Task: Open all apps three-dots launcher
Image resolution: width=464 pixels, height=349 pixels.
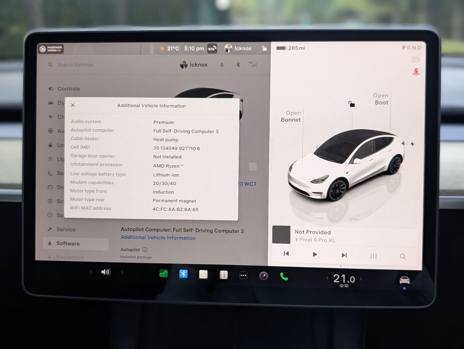Action: point(243,275)
